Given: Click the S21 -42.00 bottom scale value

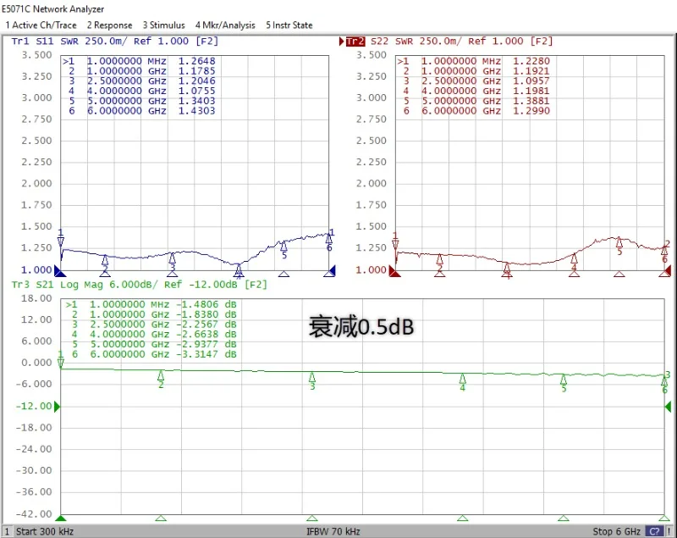Looking at the screenshot, I should pos(34,513).
